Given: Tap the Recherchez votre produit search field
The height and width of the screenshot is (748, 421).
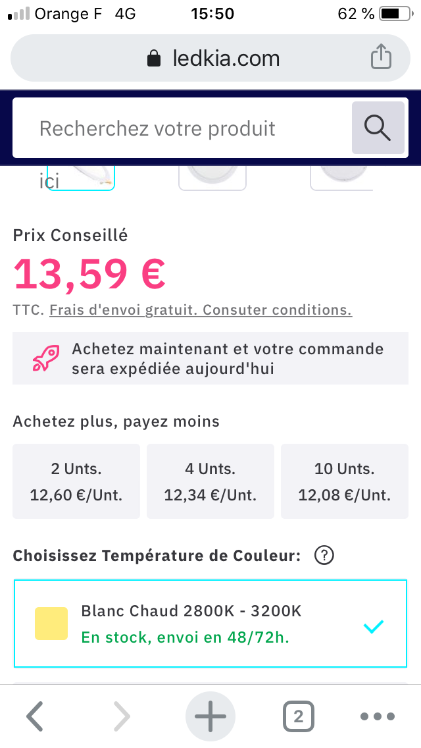Looking at the screenshot, I should [x=181, y=128].
